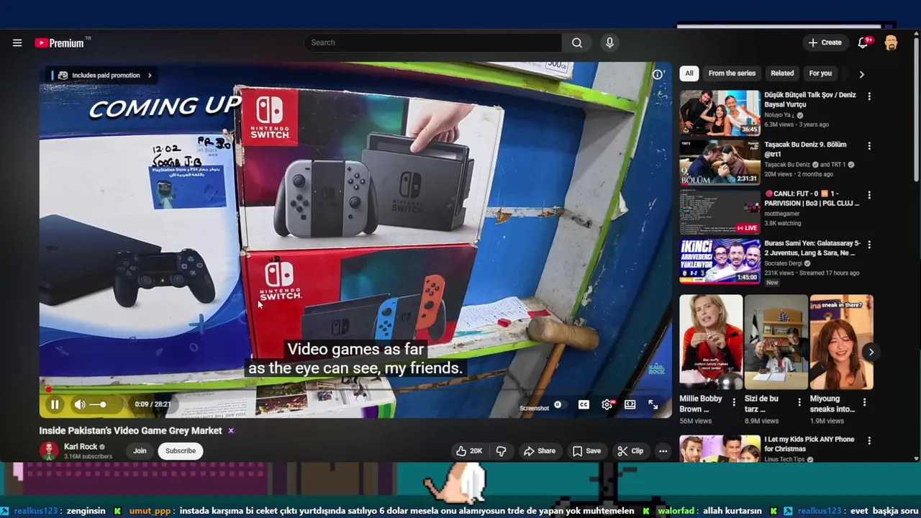
Task: Open options for 'Burası Sami Yen' video
Action: tap(869, 245)
